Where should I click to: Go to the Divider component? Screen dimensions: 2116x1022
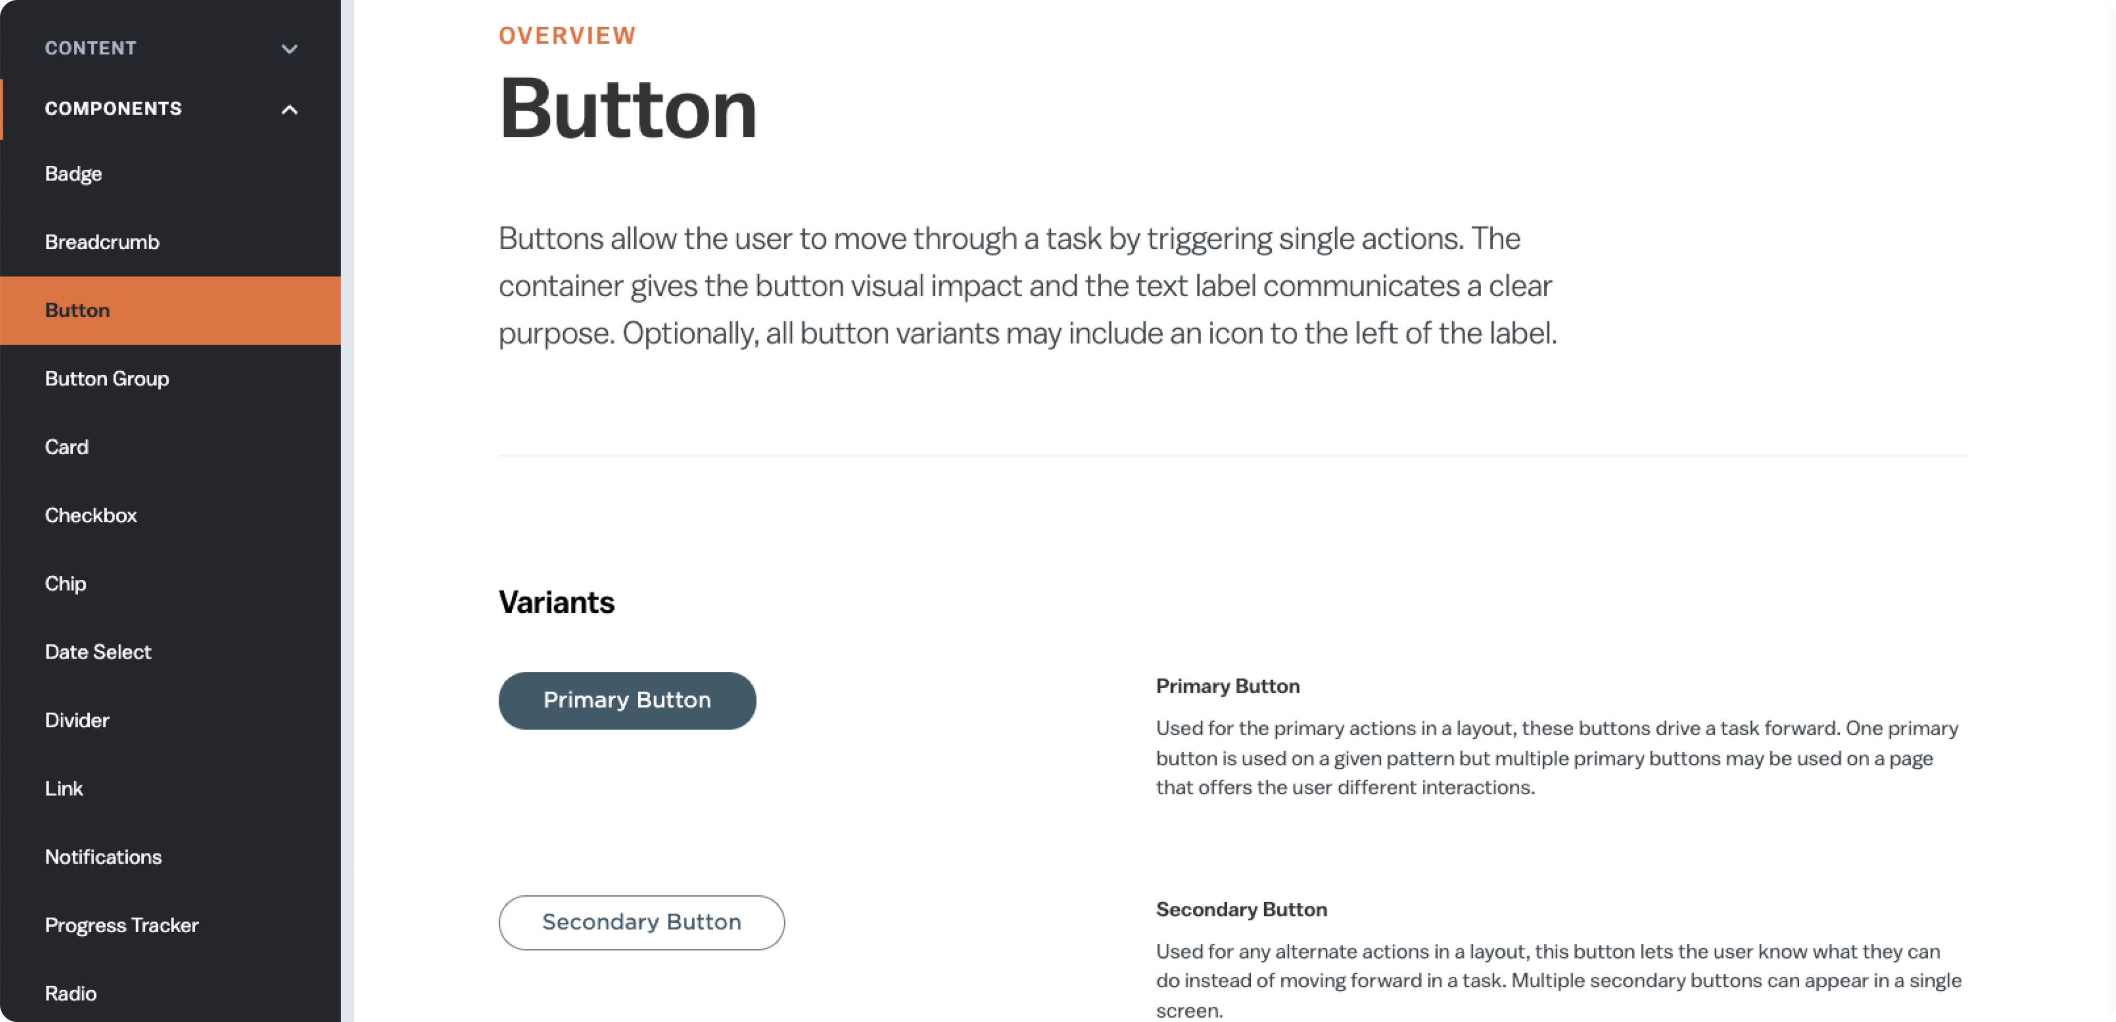77,720
